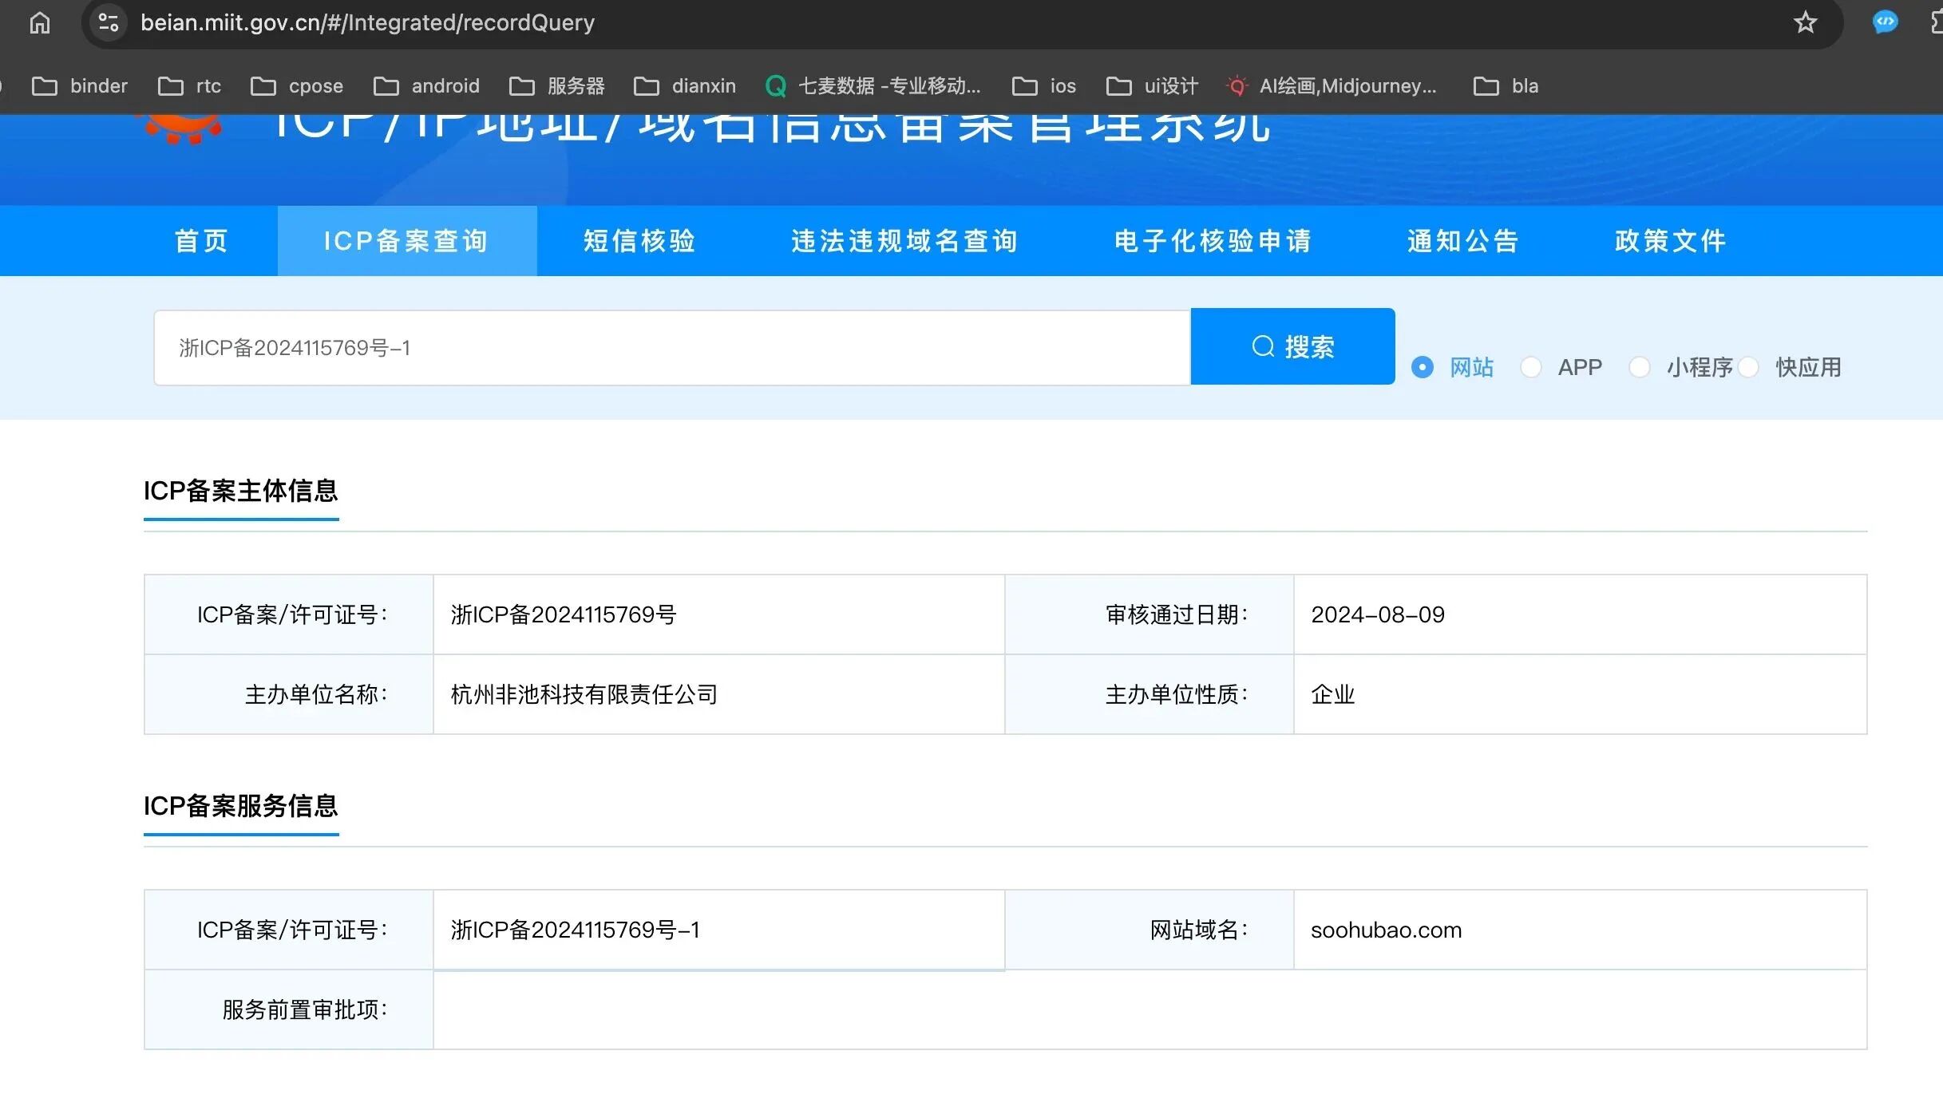Choose the 快应用 radio option

[1748, 367]
